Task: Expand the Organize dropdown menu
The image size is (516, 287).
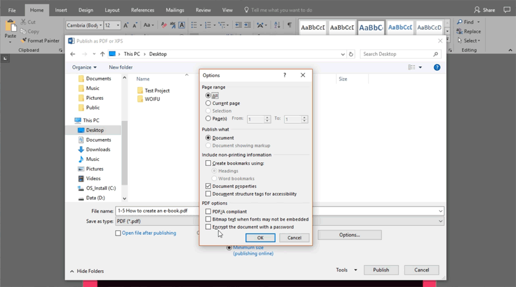Action: [84, 67]
